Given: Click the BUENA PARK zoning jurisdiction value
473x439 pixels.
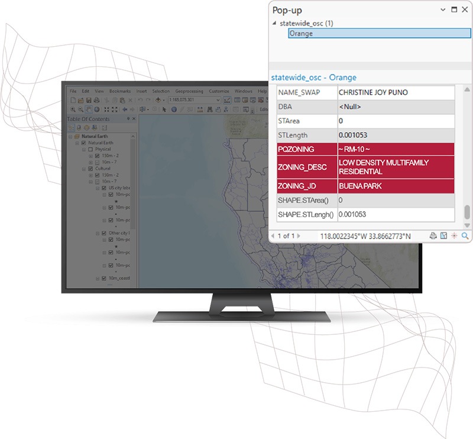Looking at the screenshot, I should pos(360,186).
